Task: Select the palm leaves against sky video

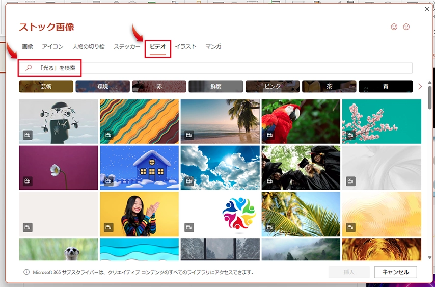Action: 301,214
